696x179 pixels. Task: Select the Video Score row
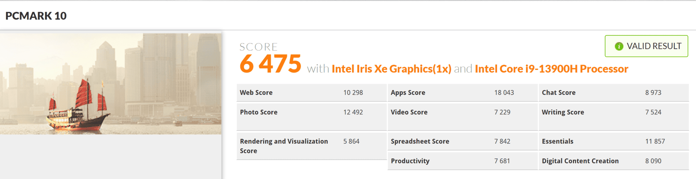(462, 112)
